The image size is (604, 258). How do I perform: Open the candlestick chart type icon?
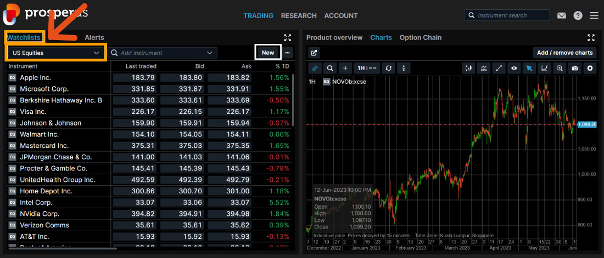(468, 68)
